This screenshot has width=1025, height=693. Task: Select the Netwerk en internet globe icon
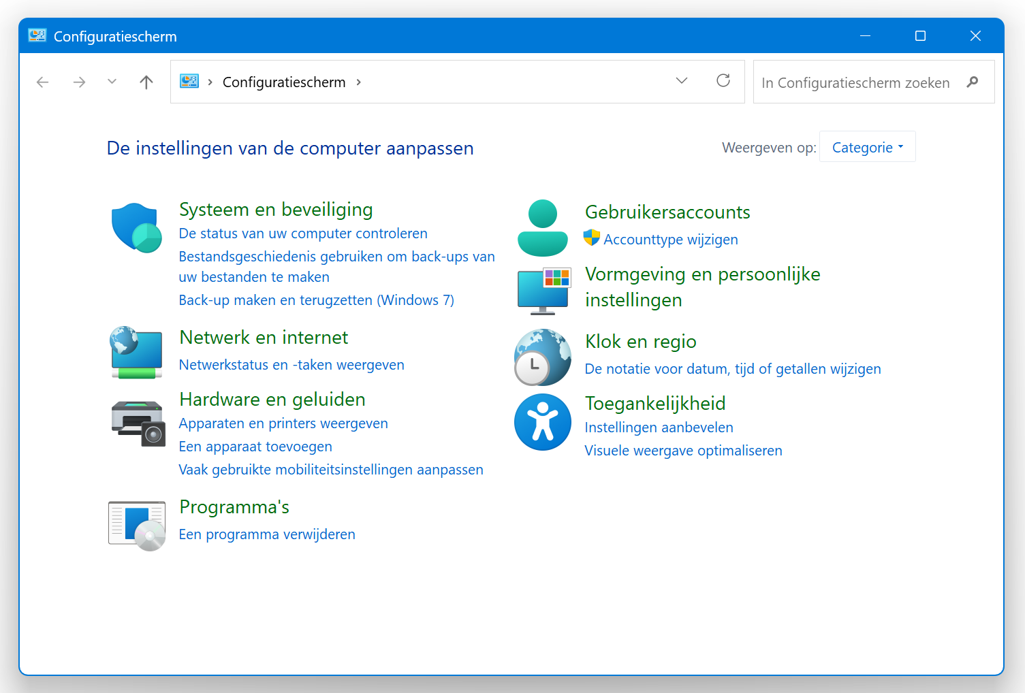pyautogui.click(x=136, y=353)
